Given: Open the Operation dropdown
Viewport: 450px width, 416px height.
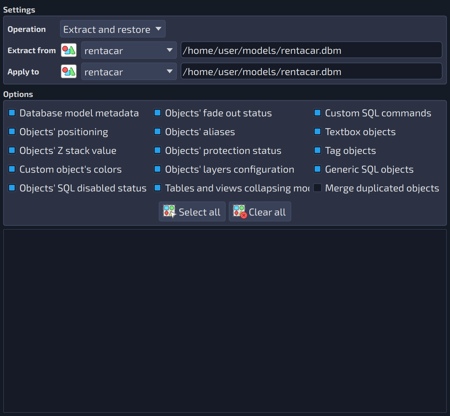Looking at the screenshot, I should [x=113, y=29].
